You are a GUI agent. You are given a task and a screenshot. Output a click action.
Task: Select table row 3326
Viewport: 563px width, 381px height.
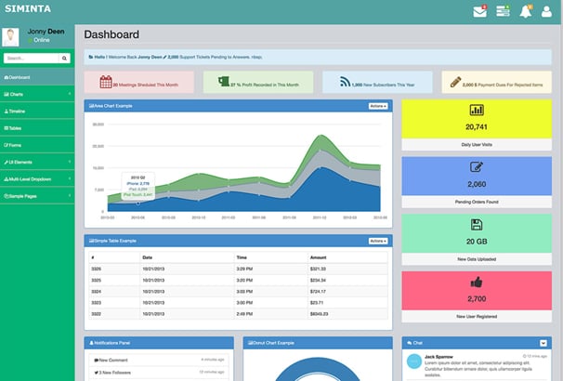(x=239, y=269)
